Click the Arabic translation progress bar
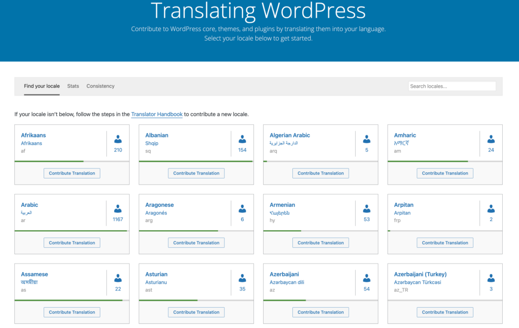Image resolution: width=519 pixels, height=328 pixels. (x=72, y=231)
